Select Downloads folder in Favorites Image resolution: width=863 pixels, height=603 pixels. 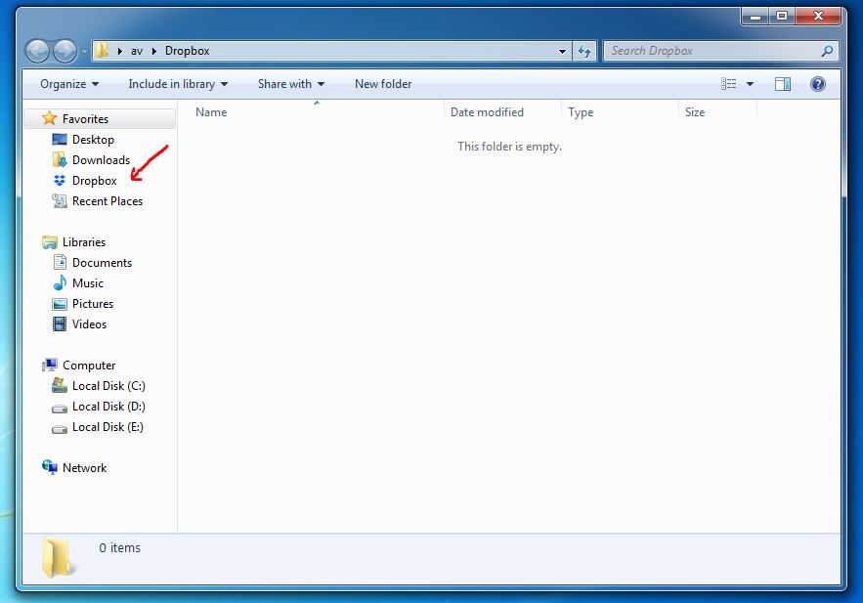(x=101, y=160)
